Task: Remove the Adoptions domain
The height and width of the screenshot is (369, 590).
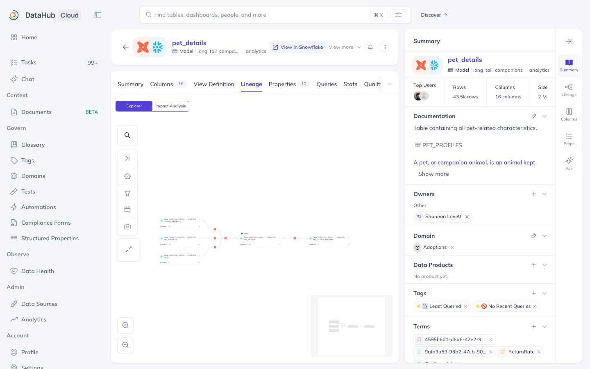Action: [452, 248]
